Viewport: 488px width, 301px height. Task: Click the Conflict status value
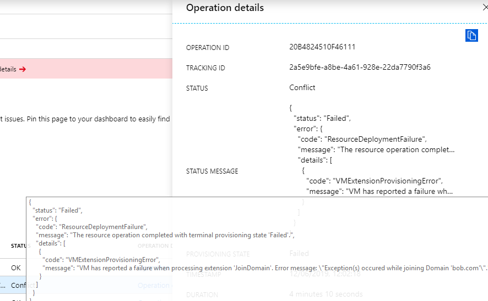[x=302, y=87]
